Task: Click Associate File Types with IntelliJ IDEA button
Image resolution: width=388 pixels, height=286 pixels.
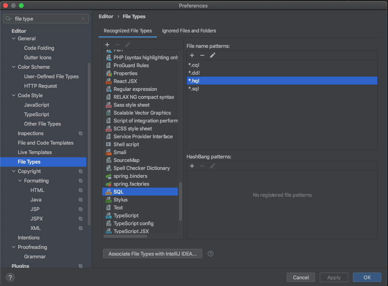Action: (153, 254)
